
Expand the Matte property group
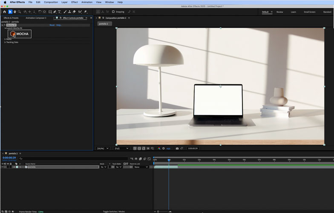pos(5,39)
